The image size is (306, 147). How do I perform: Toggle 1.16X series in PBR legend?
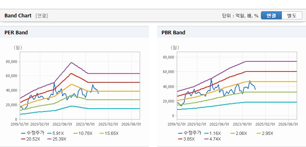(x=213, y=134)
